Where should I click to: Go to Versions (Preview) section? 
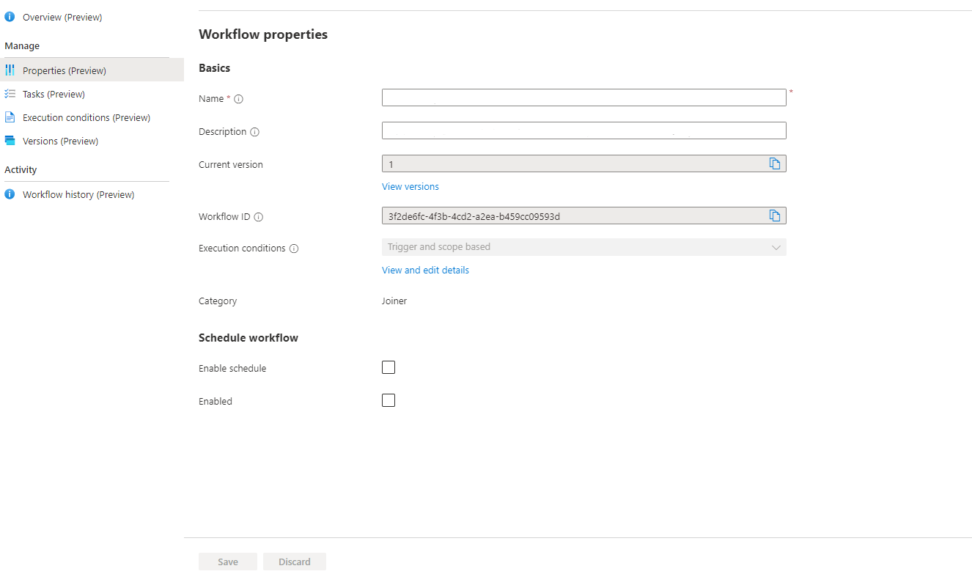point(60,141)
